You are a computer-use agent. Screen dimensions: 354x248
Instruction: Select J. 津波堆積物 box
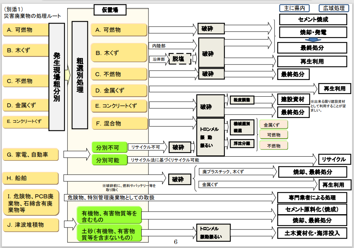pos(31,225)
